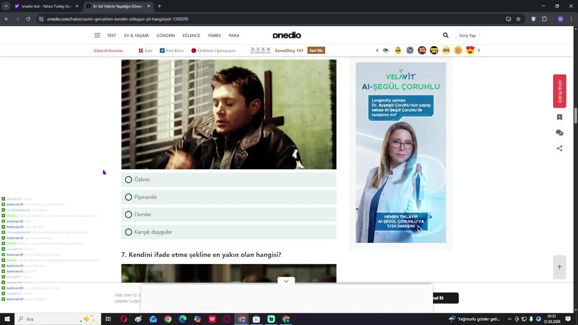Show next reaction icons with right chevron
The width and height of the screenshot is (578, 325).
coord(479,51)
